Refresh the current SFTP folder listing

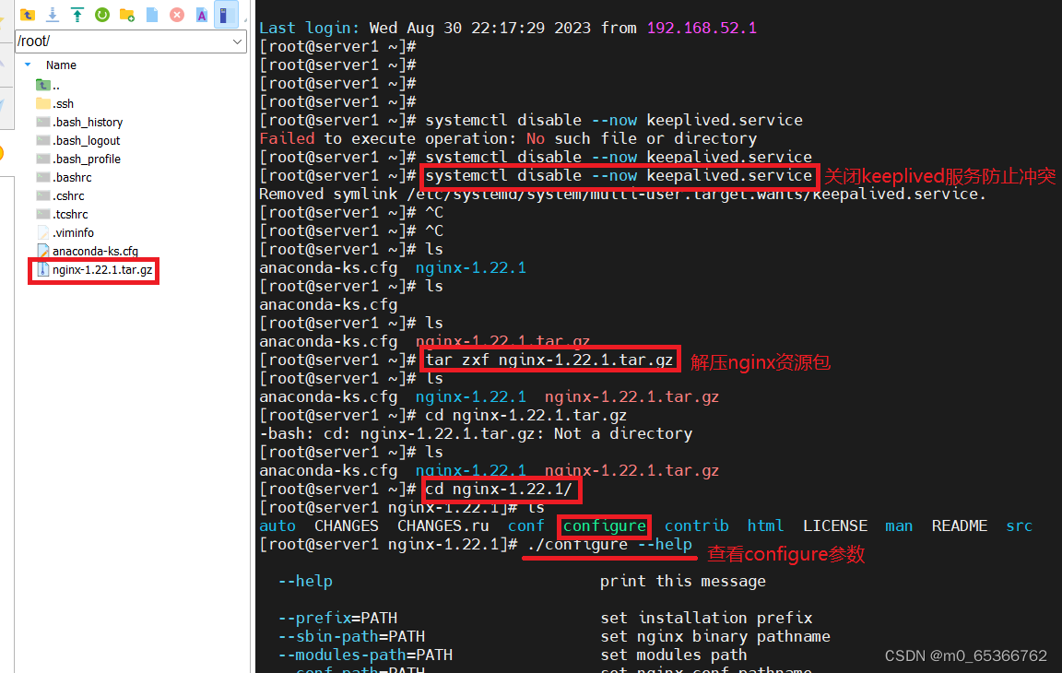point(102,15)
